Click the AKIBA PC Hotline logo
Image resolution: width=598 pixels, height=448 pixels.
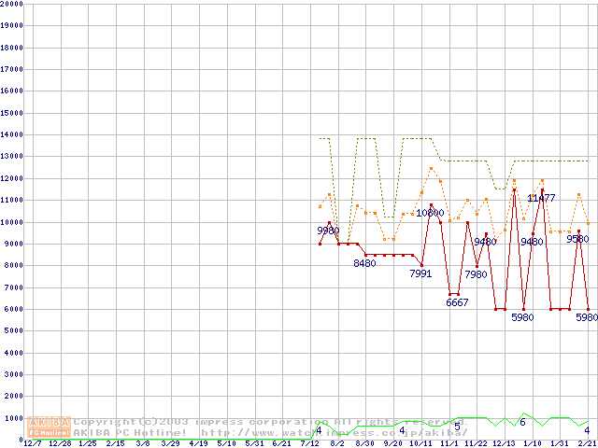click(50, 427)
